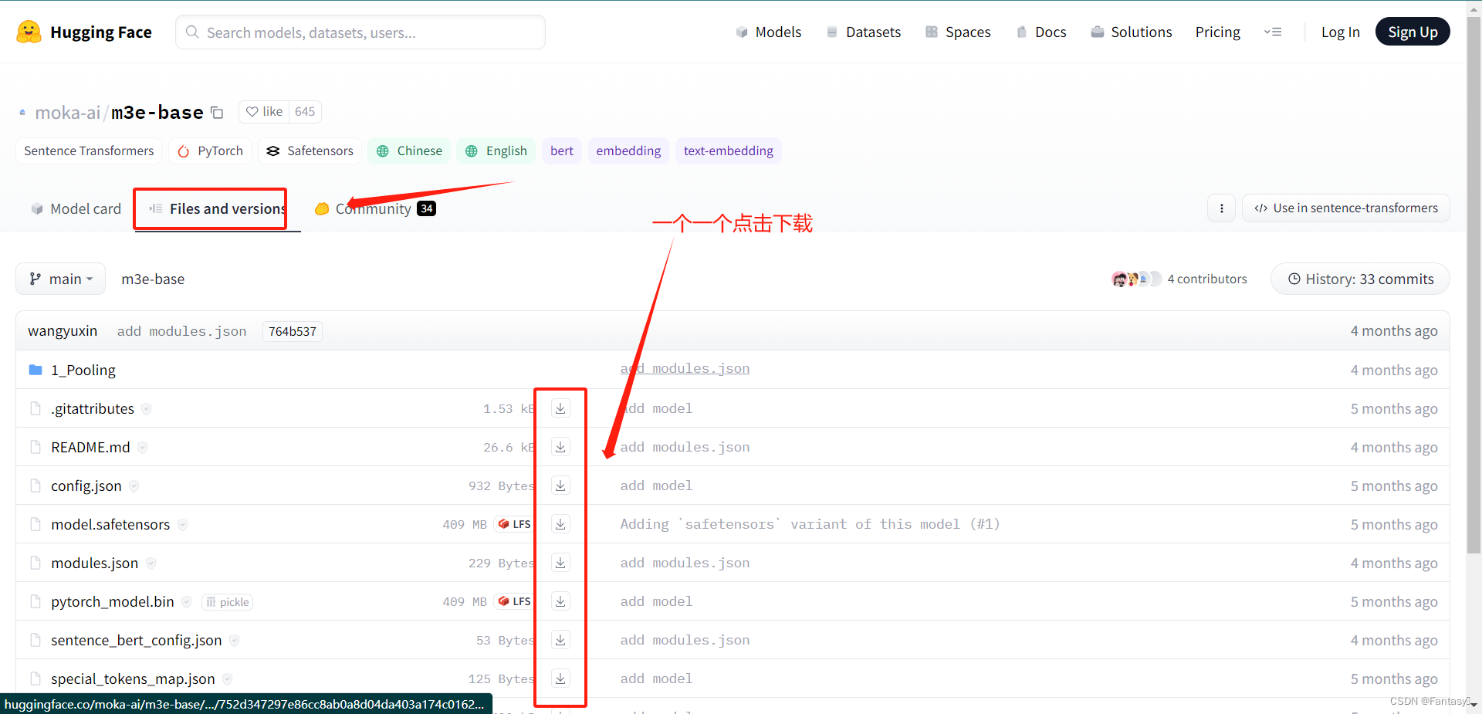Viewport: 1482px width, 714px height.
Task: Click safety check icon beside modules.json
Action: [151, 563]
